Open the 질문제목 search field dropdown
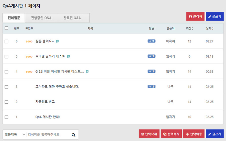226x141 pixels. click(15, 135)
